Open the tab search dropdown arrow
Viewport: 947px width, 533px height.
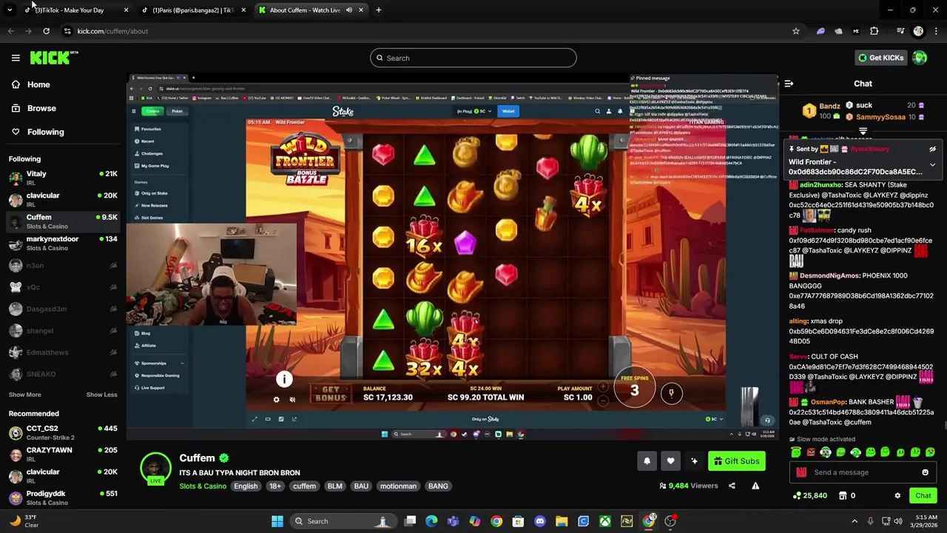click(x=10, y=10)
